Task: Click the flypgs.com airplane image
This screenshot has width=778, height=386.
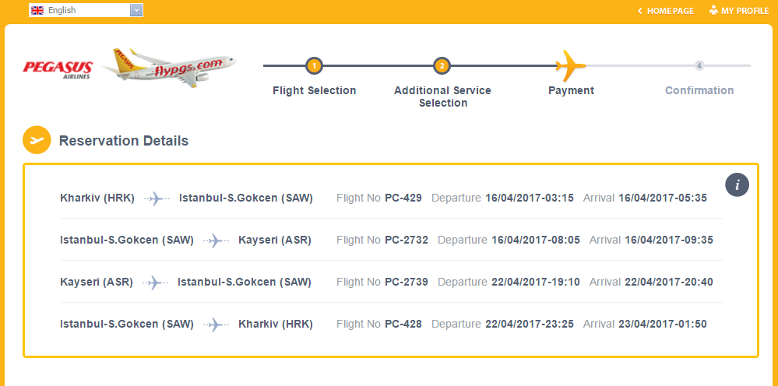Action: tap(170, 67)
